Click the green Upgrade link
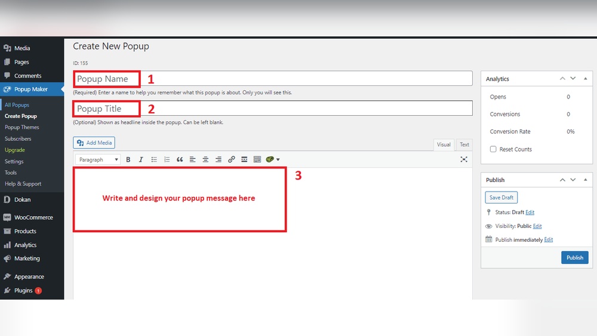 pos(14,150)
